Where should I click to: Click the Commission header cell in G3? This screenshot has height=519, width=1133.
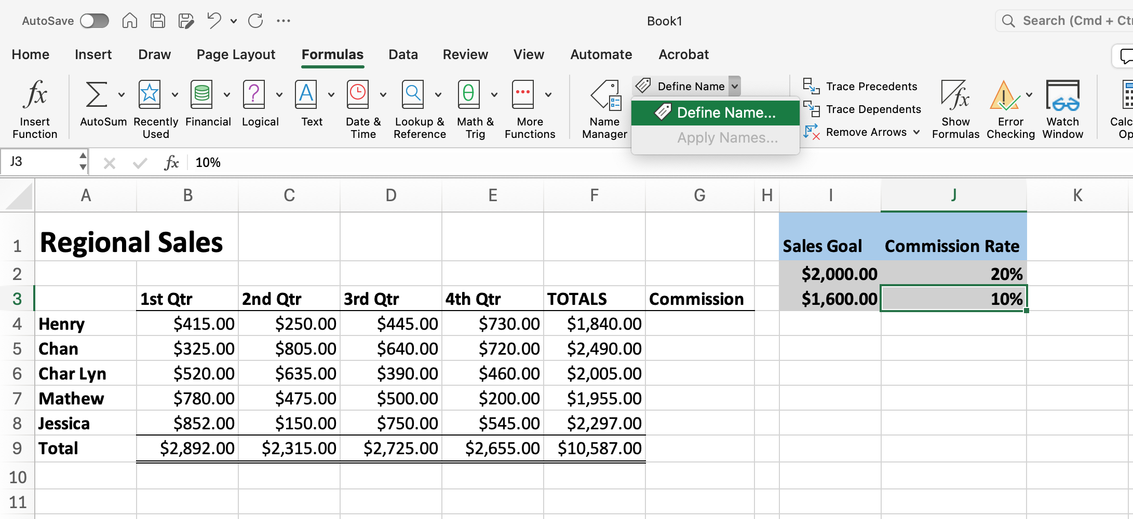coord(699,299)
